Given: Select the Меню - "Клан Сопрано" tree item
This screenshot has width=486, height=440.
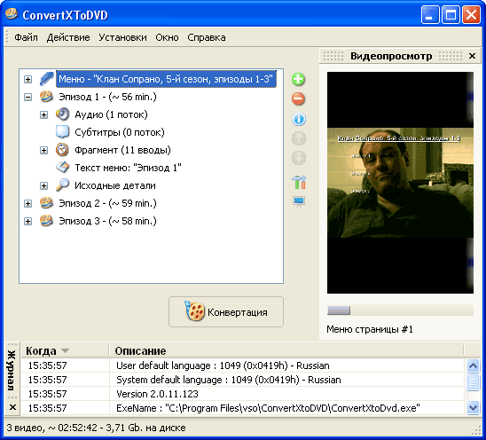Looking at the screenshot, I should [166, 79].
